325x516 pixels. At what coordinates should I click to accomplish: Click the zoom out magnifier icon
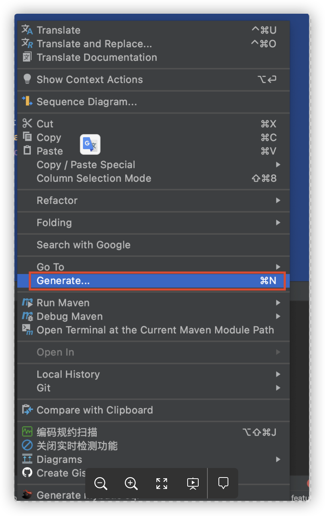click(101, 483)
